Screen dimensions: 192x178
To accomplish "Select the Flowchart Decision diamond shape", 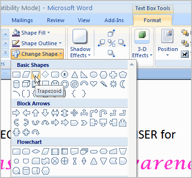I will (36, 151).
